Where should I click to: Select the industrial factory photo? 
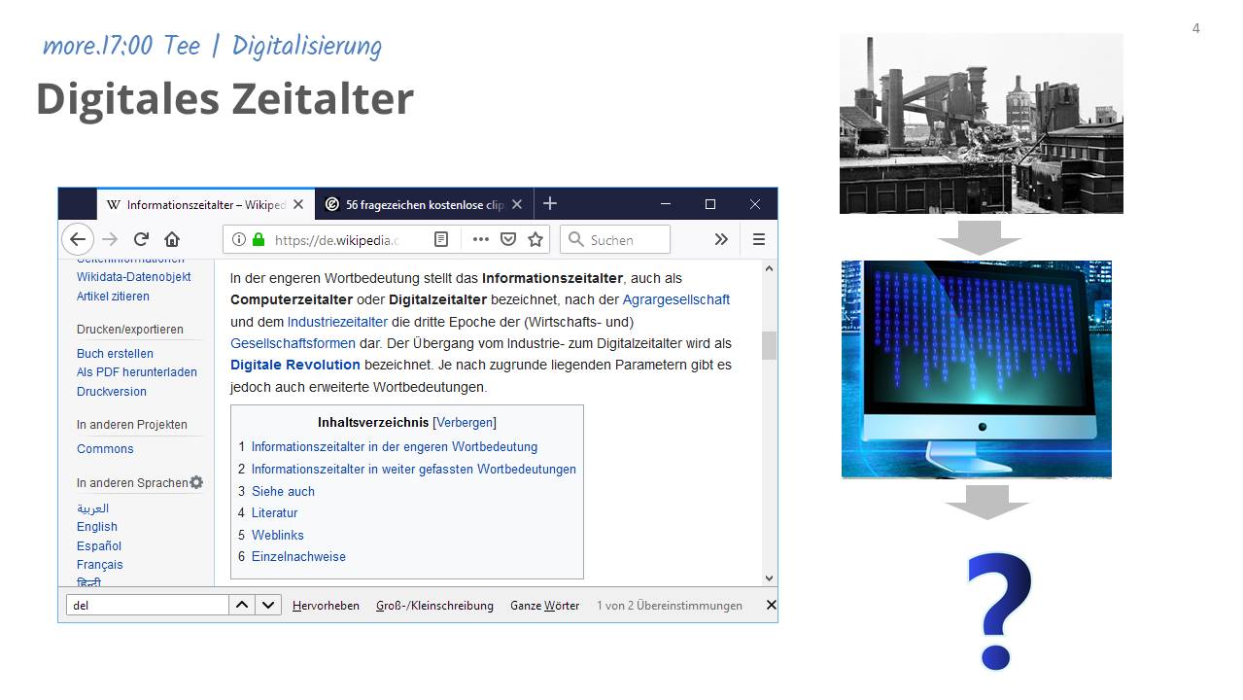click(x=982, y=123)
